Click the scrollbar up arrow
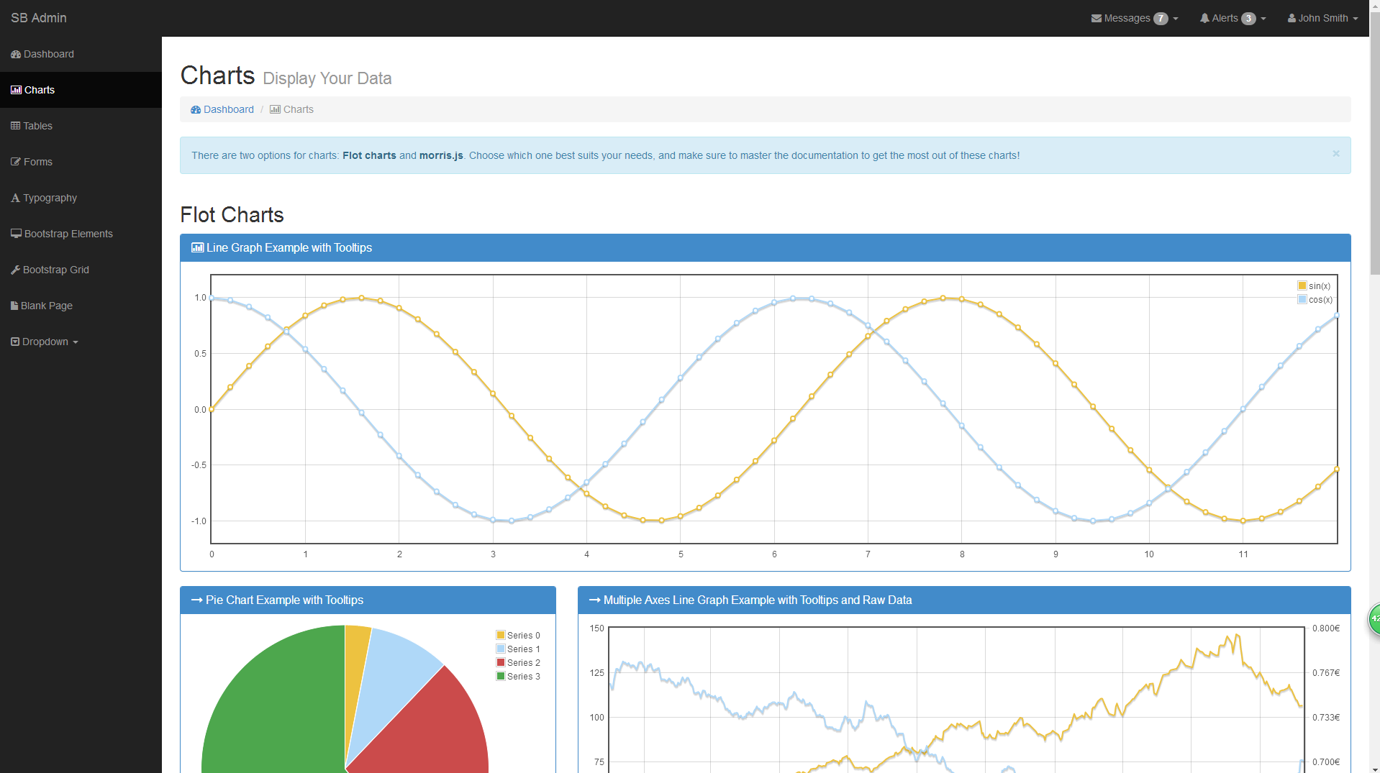1380x773 pixels. (1374, 6)
